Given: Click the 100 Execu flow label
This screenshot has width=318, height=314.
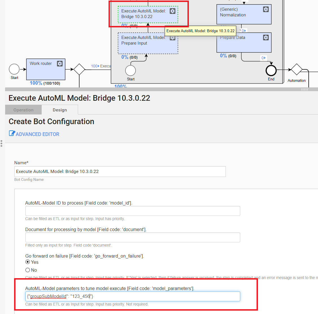Looking at the screenshot, I should tap(101, 66).
